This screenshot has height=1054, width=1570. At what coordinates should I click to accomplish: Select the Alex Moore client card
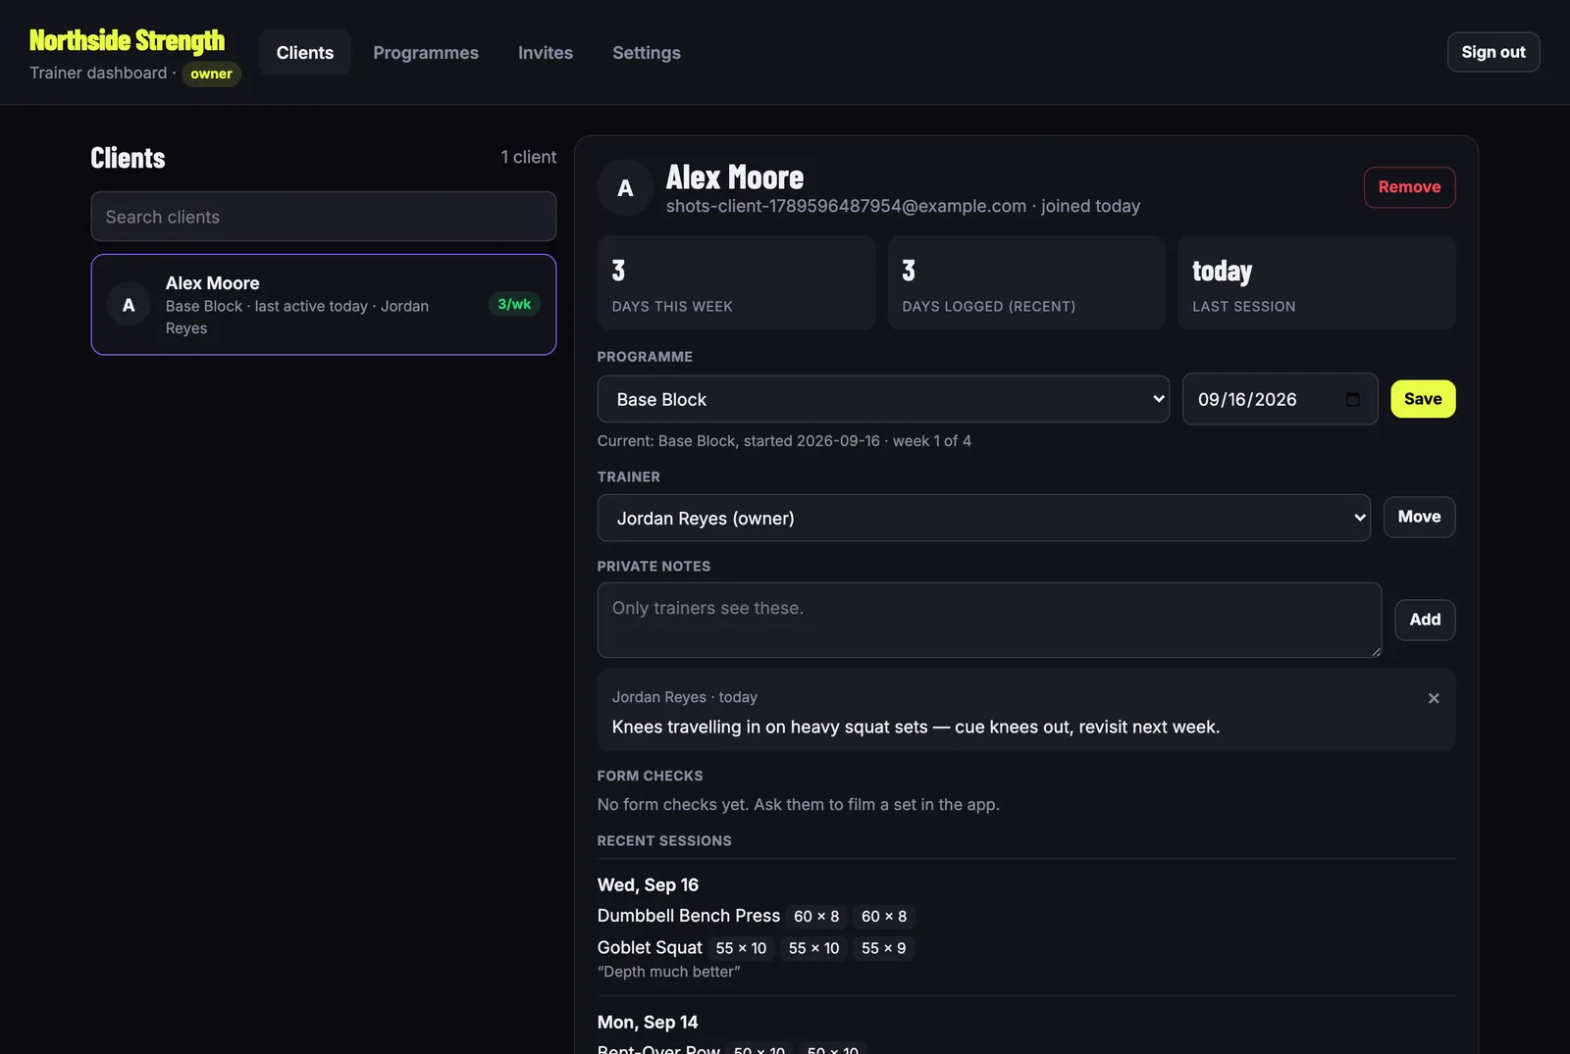coord(324,305)
